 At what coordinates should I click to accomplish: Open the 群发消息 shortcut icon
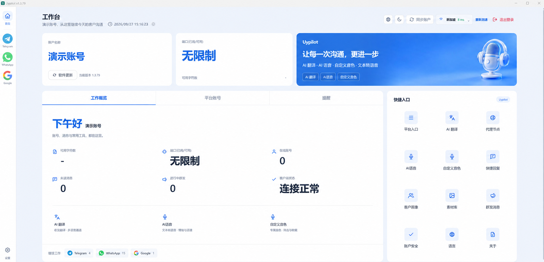[x=493, y=196]
